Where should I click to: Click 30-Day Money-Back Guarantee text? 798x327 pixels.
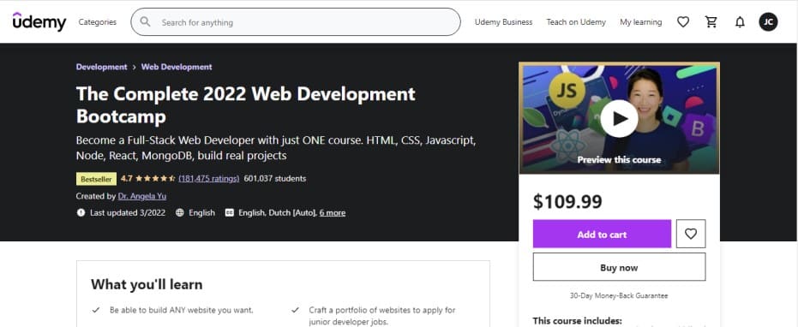(619, 295)
